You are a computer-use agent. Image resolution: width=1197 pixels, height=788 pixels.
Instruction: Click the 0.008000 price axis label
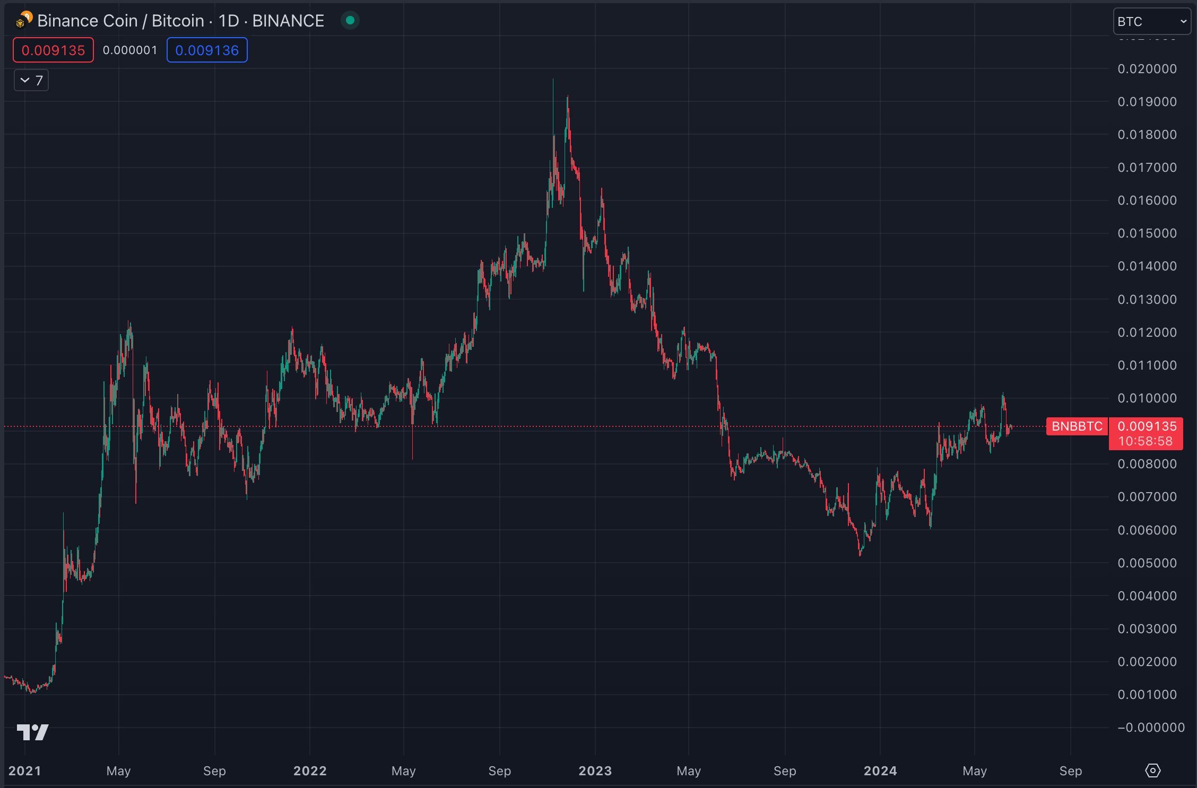tap(1147, 464)
